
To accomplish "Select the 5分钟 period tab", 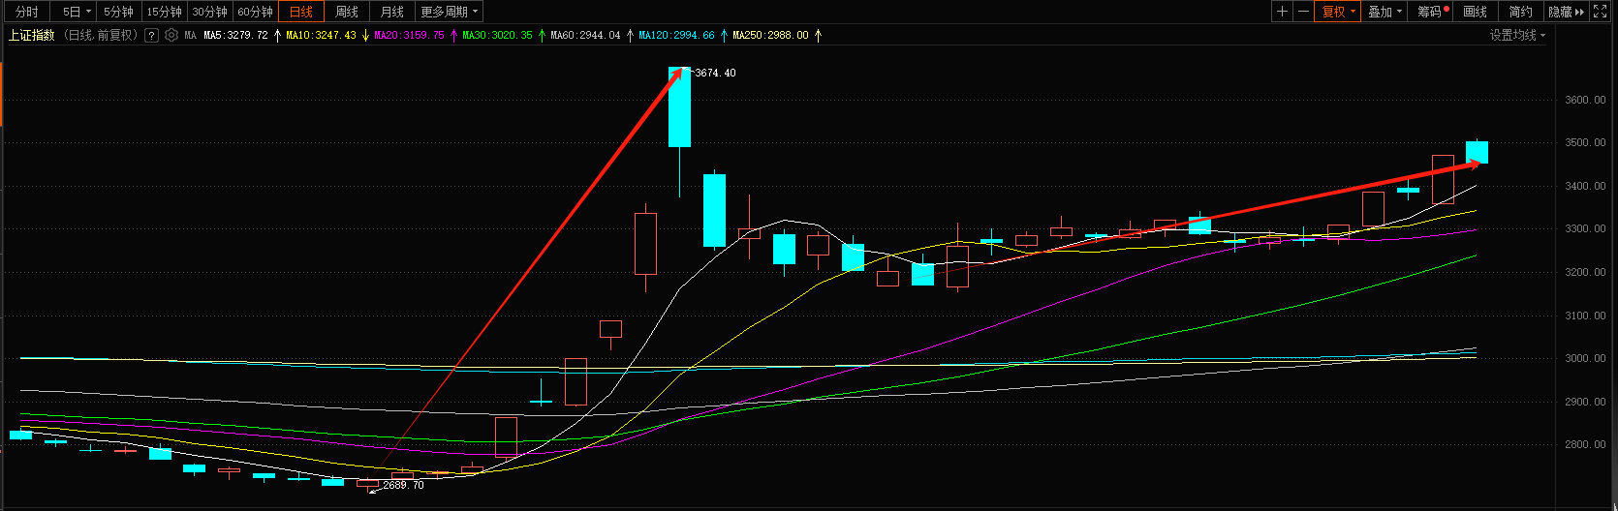I will [x=118, y=12].
